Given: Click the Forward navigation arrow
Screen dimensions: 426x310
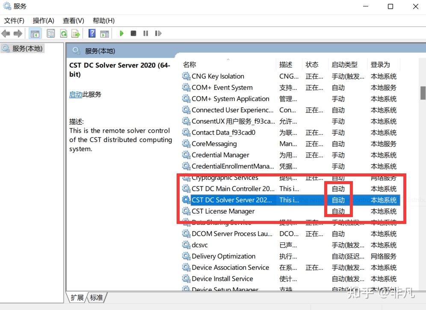Looking at the screenshot, I should (17, 33).
